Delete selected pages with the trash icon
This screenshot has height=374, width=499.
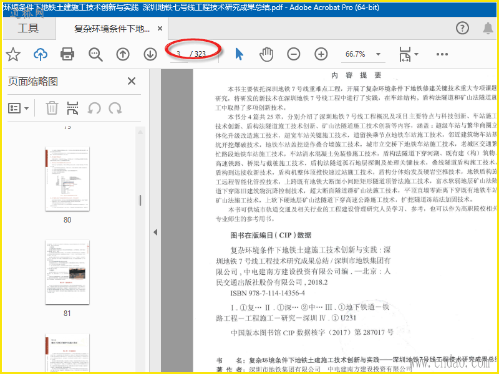52,108
